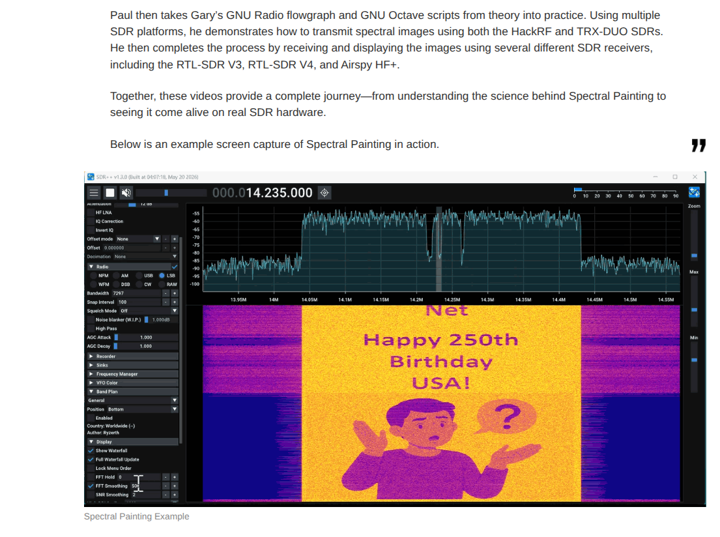Click the Offset value minus button
Screen dimensions: 720x537
pyautogui.click(x=166, y=248)
